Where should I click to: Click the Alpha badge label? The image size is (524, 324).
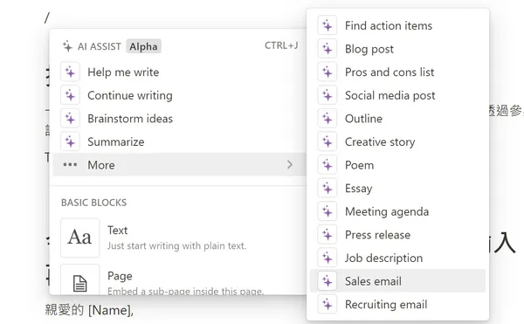click(x=144, y=46)
